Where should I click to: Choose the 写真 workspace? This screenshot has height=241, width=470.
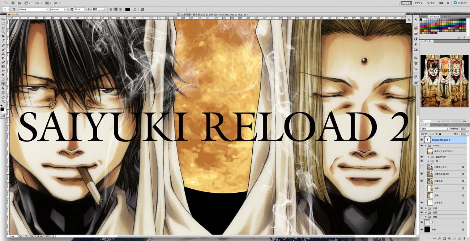[x=441, y=3]
